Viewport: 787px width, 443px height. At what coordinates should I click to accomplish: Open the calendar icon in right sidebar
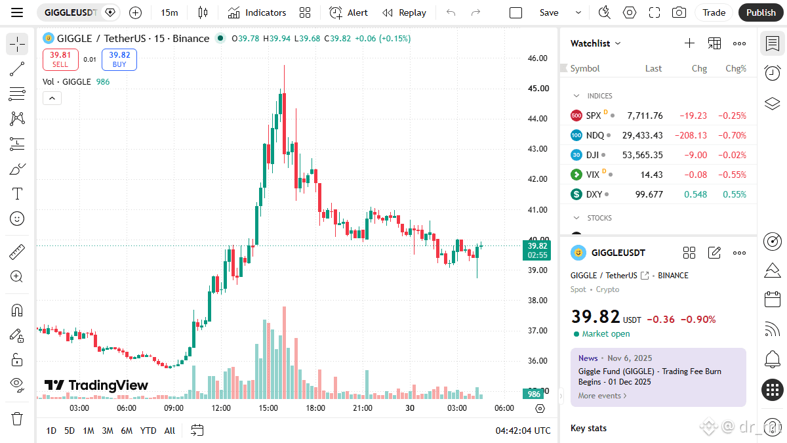(x=773, y=299)
